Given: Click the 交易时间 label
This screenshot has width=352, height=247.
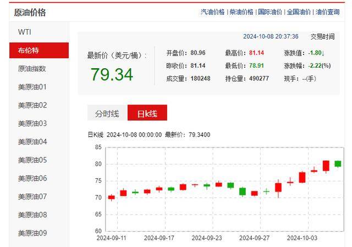Looking at the screenshot, I should click(323, 36).
